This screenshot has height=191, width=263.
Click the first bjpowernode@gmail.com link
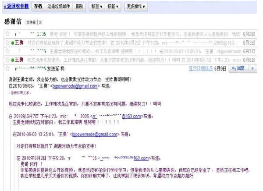[x=75, y=86]
